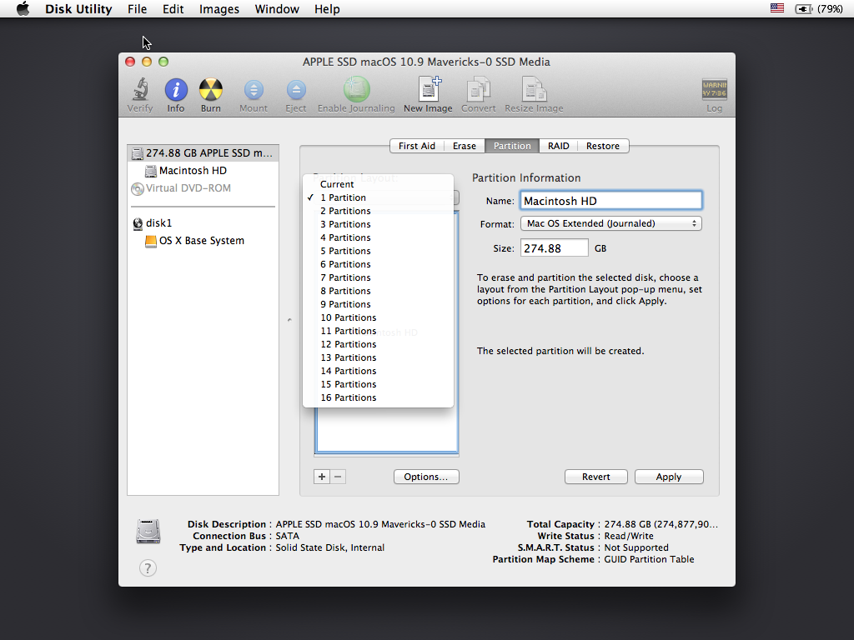Choose 7 Partitions layout option

pos(378,277)
